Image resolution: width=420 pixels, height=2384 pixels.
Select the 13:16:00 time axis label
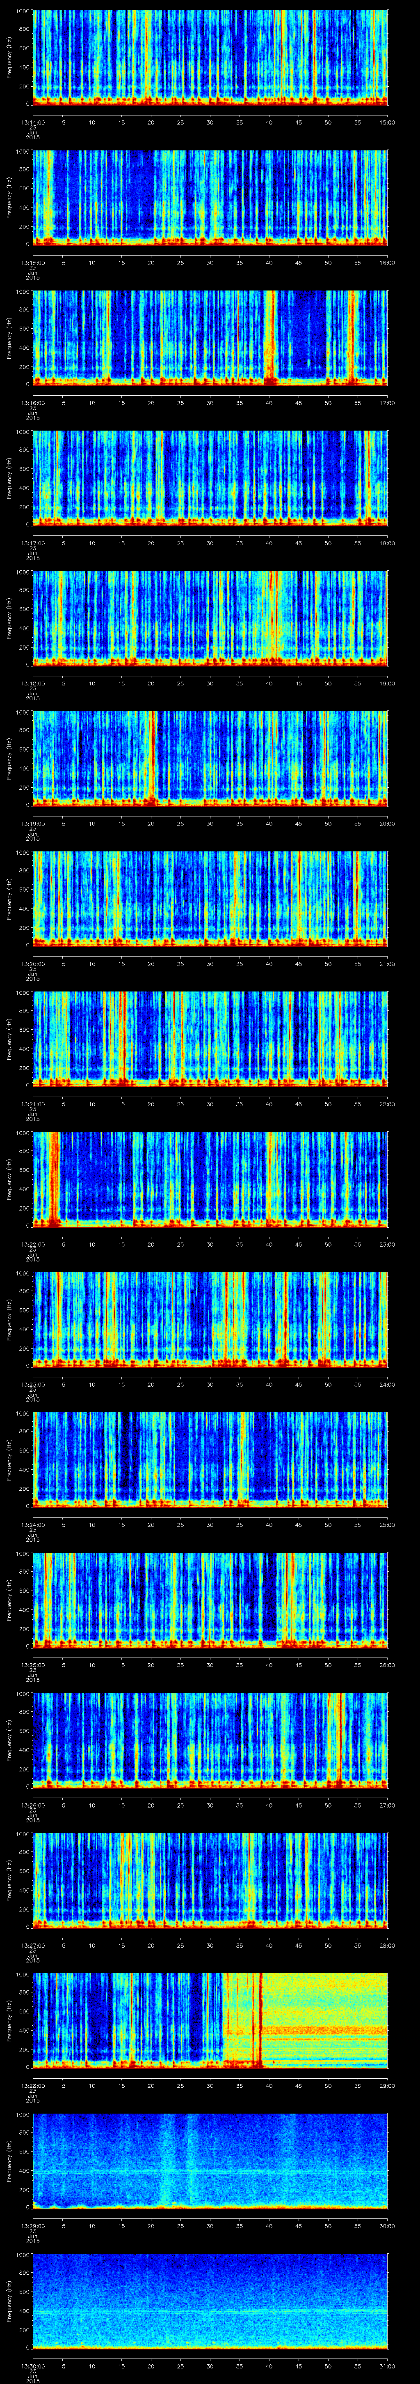[x=32, y=403]
